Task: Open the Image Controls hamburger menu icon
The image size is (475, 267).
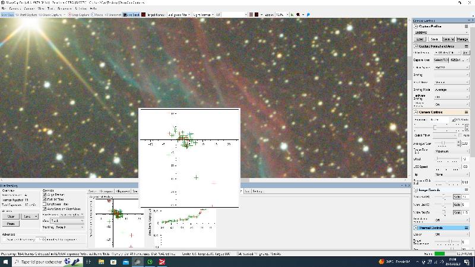Action: [466, 190]
